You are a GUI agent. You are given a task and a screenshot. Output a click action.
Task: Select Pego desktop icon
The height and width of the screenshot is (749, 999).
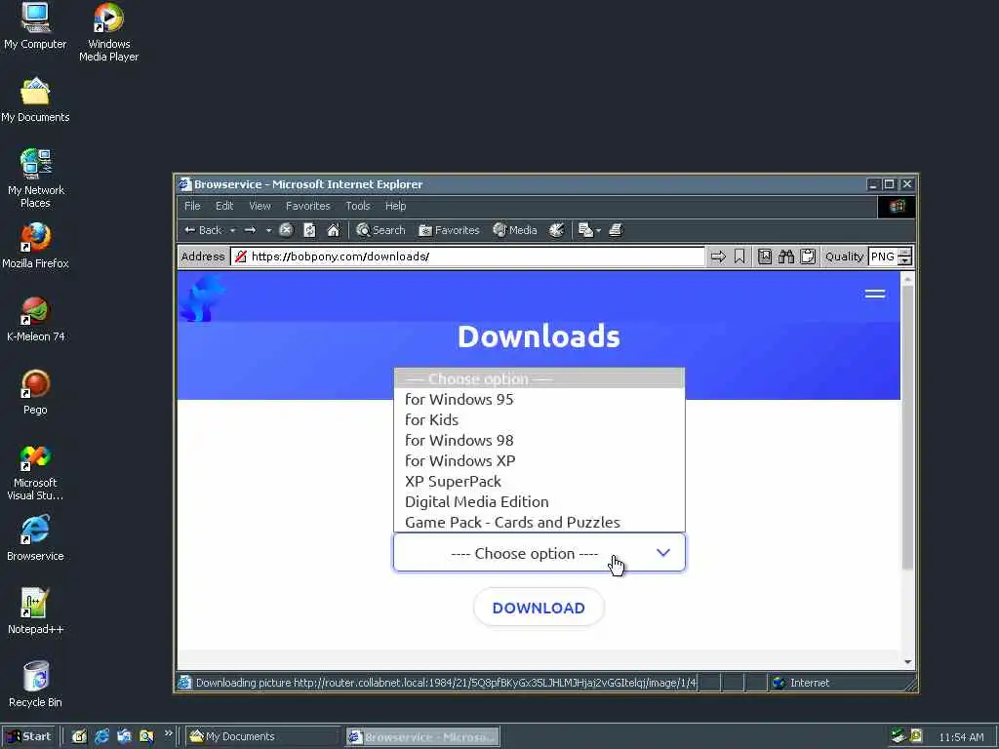click(35, 392)
